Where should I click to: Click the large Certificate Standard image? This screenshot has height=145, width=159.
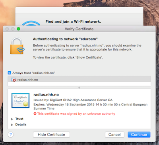click(x=20, y=100)
